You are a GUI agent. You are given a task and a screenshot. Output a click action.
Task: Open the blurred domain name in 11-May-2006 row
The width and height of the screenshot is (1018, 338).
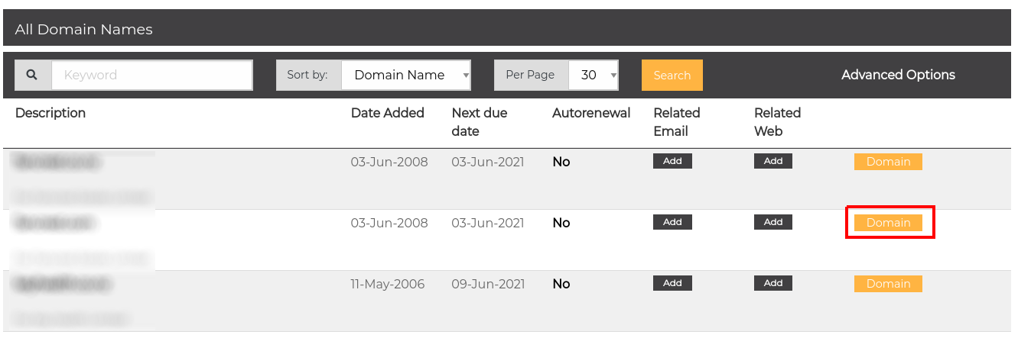tap(61, 285)
